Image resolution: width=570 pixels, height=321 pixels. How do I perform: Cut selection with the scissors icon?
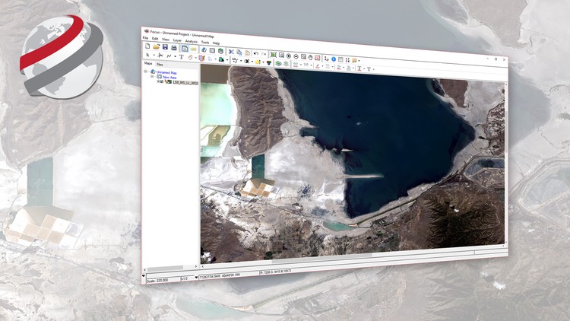[231, 52]
